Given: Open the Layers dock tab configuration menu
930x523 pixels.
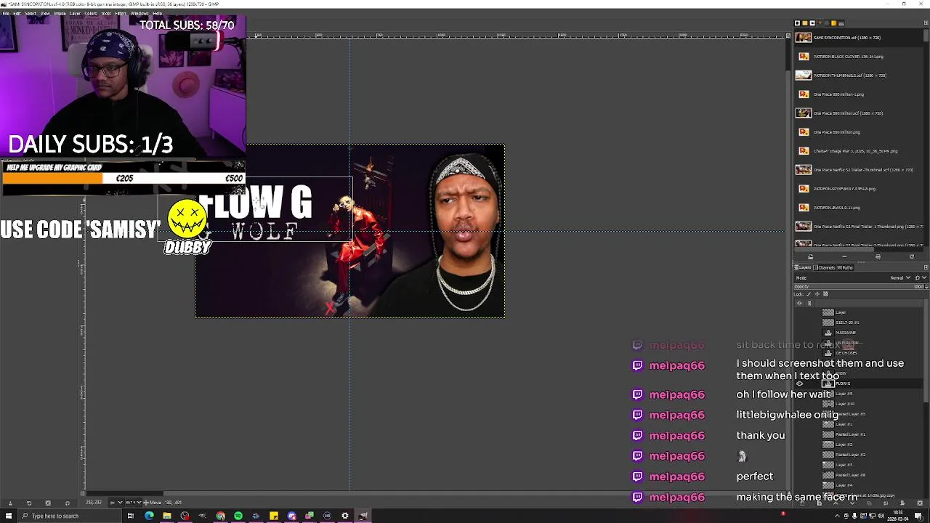Looking at the screenshot, I should pos(926,267).
